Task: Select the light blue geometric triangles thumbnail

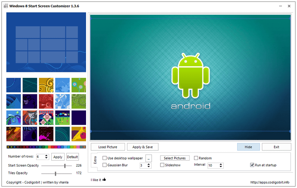Action: pyautogui.click(x=62, y=101)
